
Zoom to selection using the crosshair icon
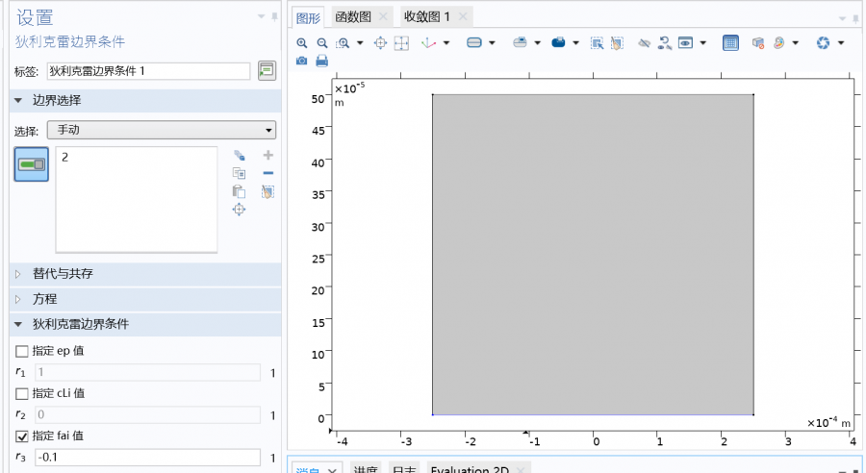pos(240,210)
